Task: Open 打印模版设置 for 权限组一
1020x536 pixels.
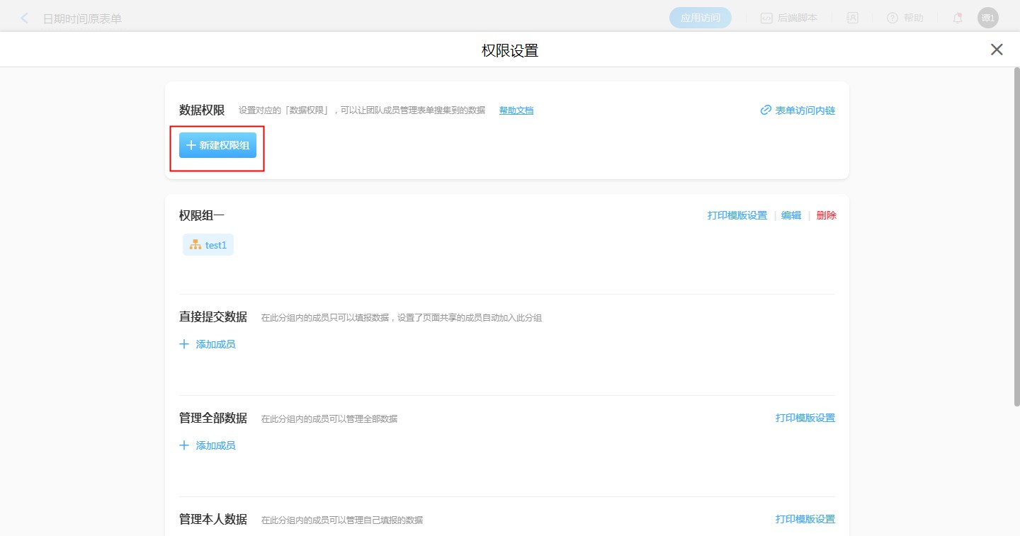Action: coord(737,215)
